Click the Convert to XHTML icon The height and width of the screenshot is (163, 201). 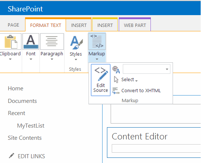pyautogui.click(x=116, y=91)
